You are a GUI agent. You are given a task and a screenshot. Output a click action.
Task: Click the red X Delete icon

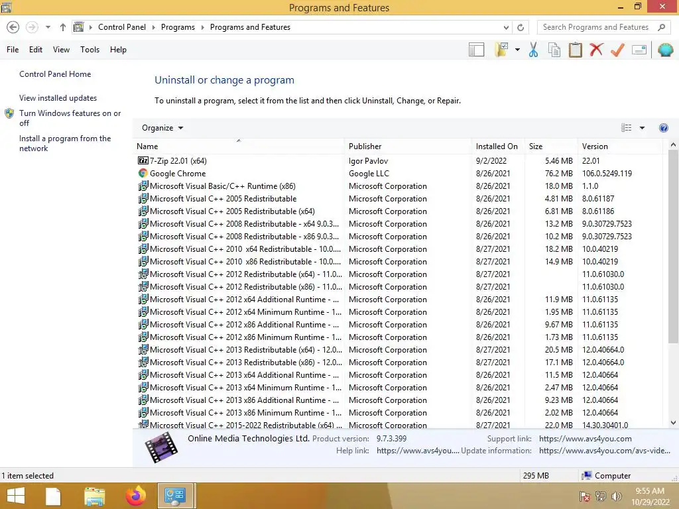coord(596,50)
